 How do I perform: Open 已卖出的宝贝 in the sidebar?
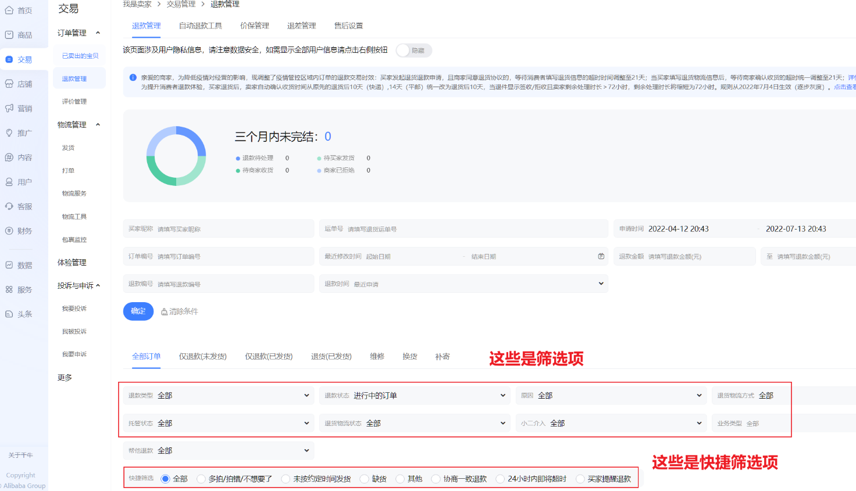pyautogui.click(x=80, y=56)
